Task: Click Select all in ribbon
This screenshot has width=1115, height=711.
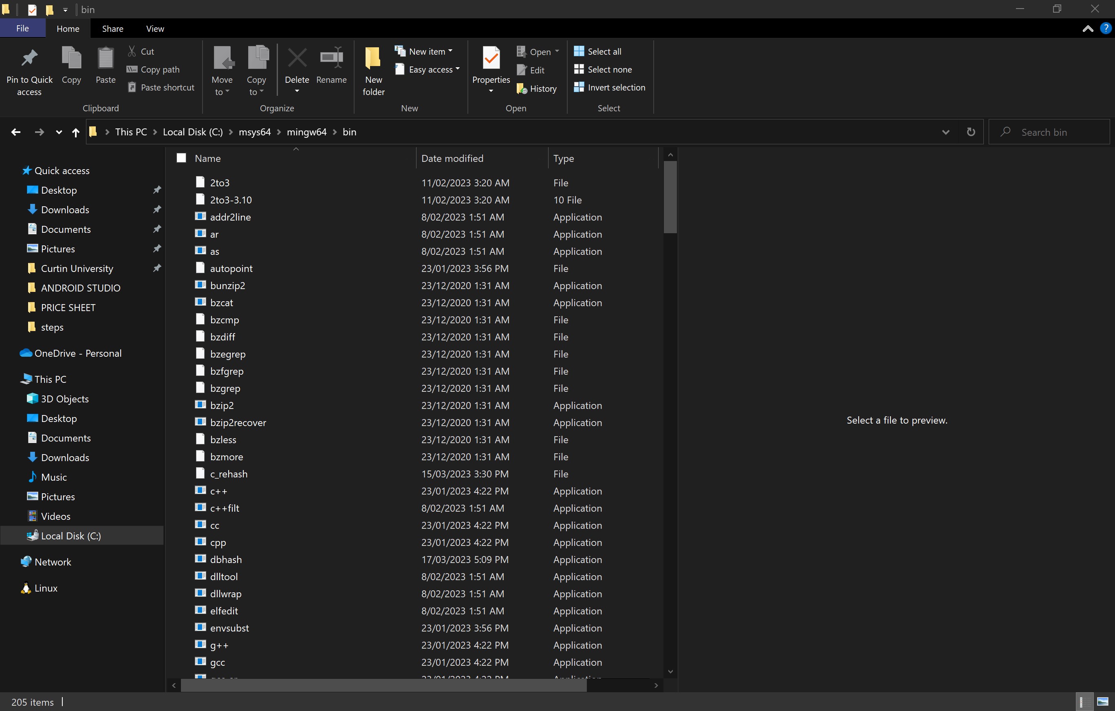Action: tap(598, 51)
